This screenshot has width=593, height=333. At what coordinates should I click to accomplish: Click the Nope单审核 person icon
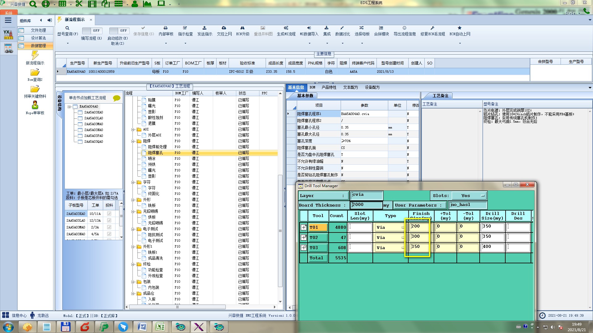35,105
